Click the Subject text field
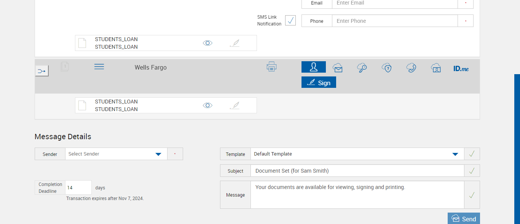 click(357, 171)
